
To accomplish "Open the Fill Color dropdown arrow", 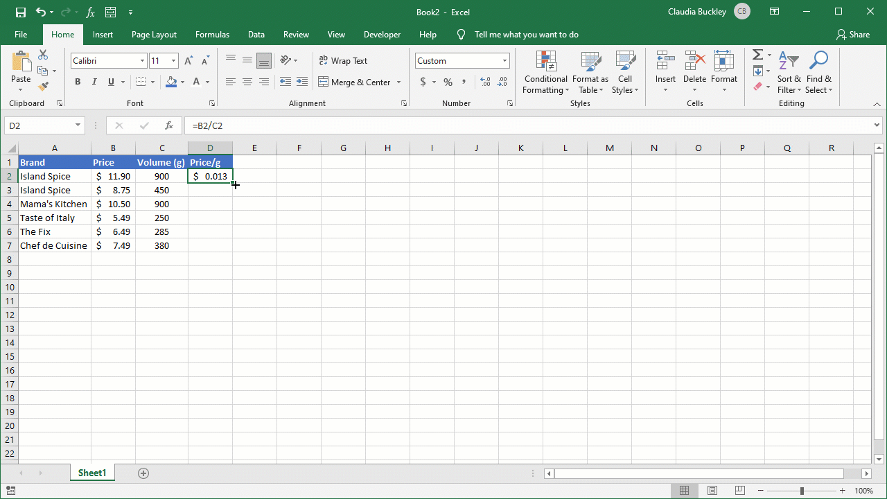I will coord(182,82).
